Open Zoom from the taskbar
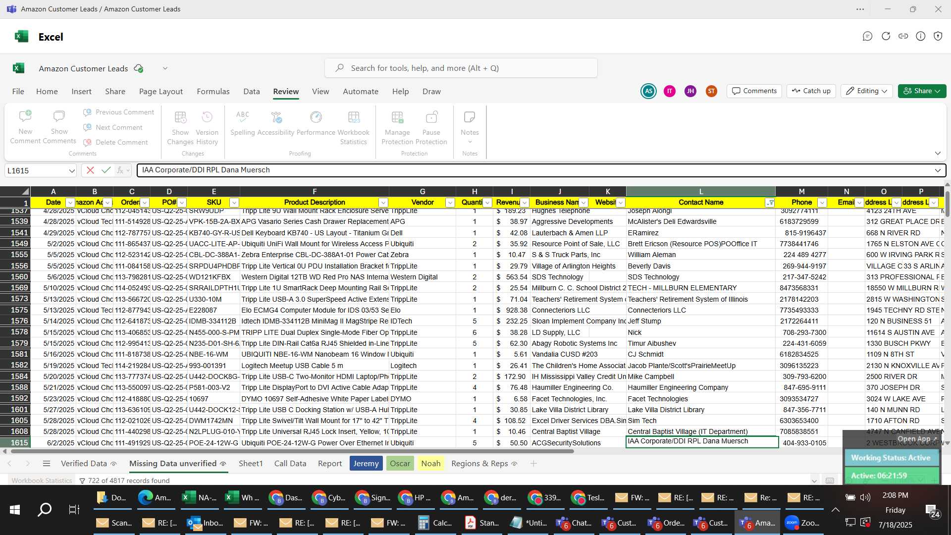The height and width of the screenshot is (535, 951). point(802,523)
